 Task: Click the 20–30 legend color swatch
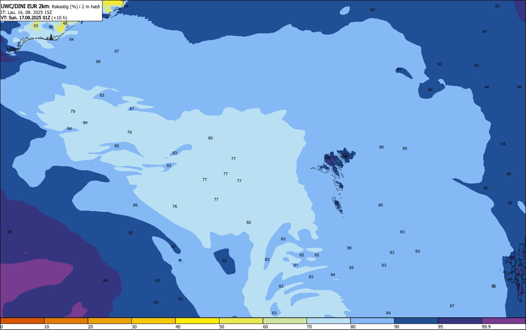110,321
